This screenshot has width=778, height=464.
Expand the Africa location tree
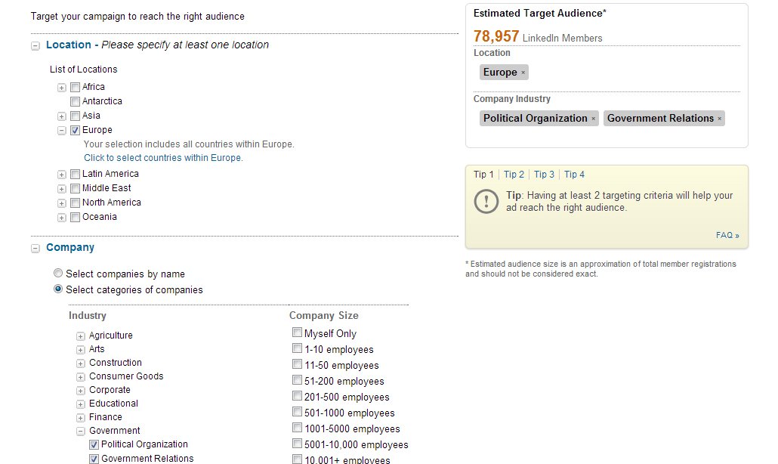pyautogui.click(x=62, y=88)
